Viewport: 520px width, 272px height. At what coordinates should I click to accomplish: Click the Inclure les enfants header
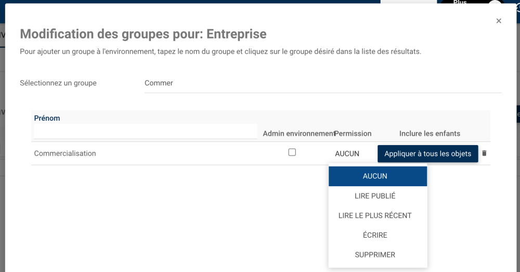click(x=430, y=134)
